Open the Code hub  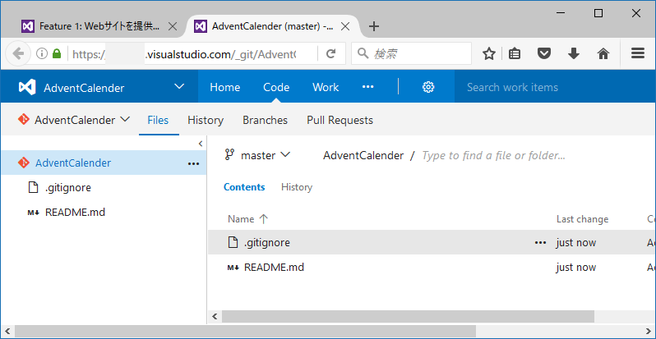(x=276, y=87)
